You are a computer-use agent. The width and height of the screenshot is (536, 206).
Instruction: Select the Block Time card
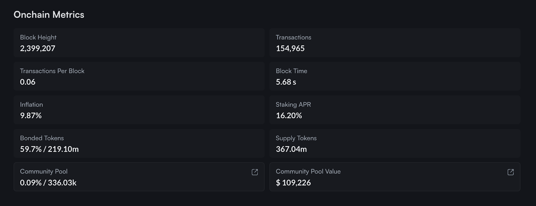tap(395, 76)
